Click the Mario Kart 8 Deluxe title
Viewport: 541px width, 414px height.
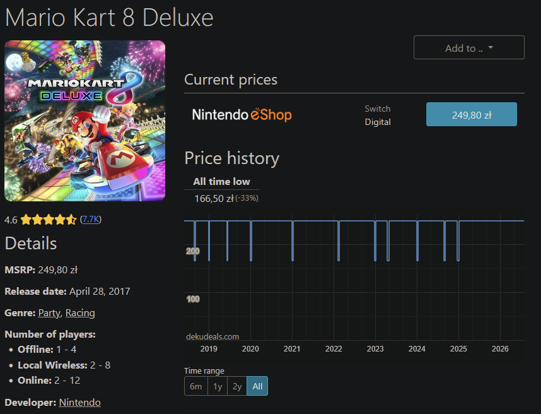pyautogui.click(x=109, y=17)
